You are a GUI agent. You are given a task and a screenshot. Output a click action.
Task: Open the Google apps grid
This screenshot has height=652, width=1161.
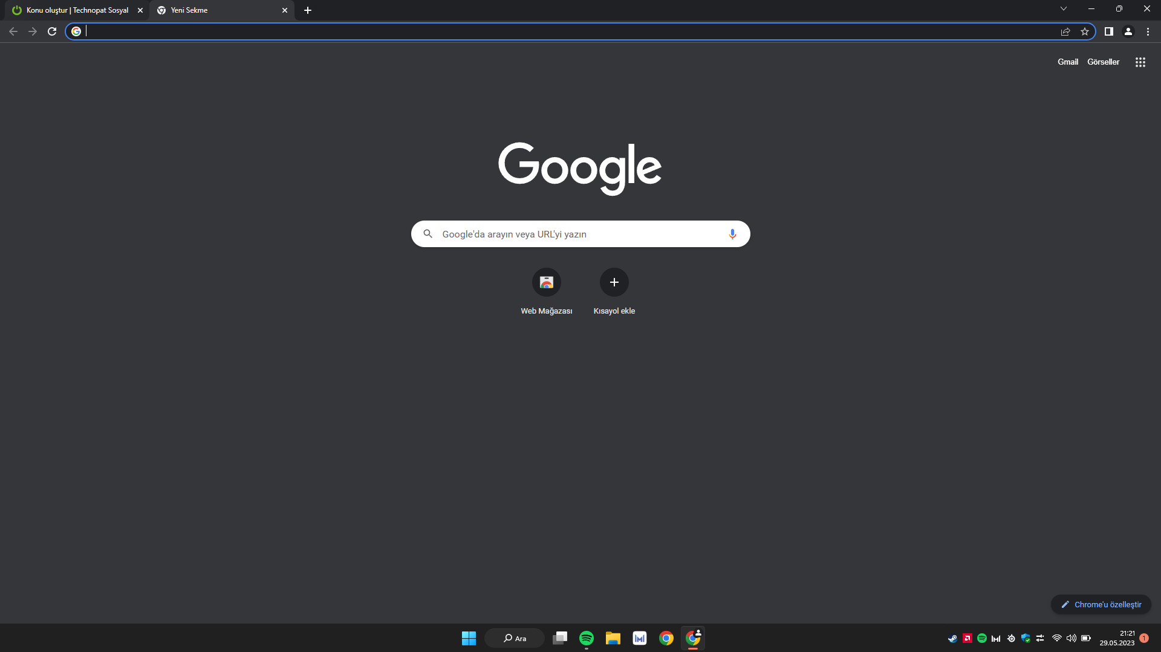(x=1140, y=62)
